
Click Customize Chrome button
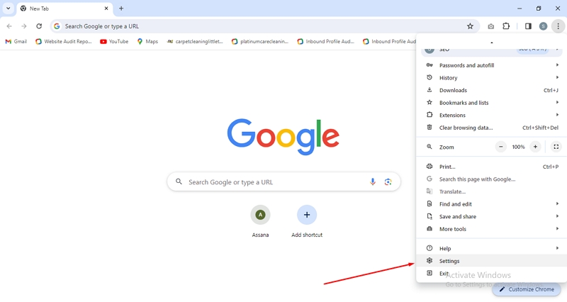tap(527, 289)
